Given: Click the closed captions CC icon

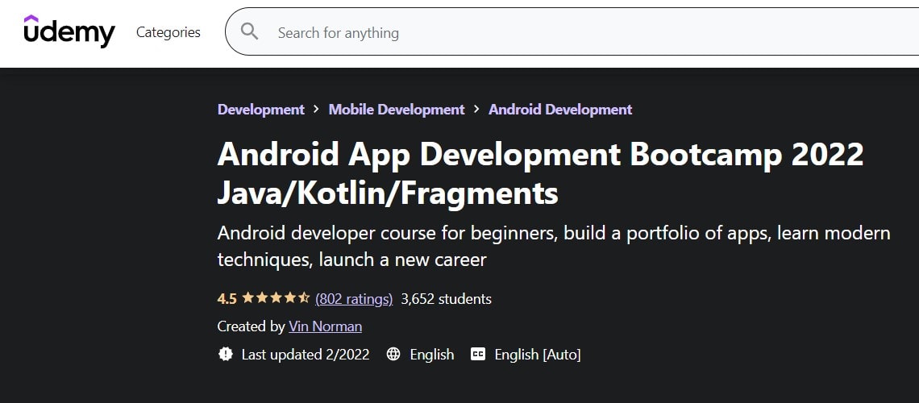Looking at the screenshot, I should 478,354.
